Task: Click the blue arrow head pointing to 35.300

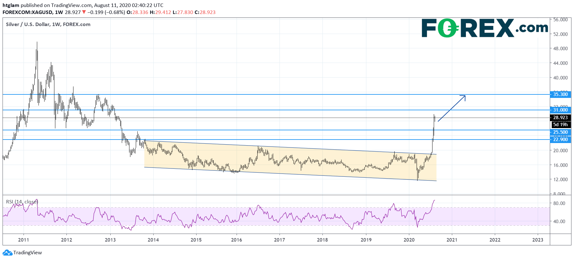Action: coord(463,97)
